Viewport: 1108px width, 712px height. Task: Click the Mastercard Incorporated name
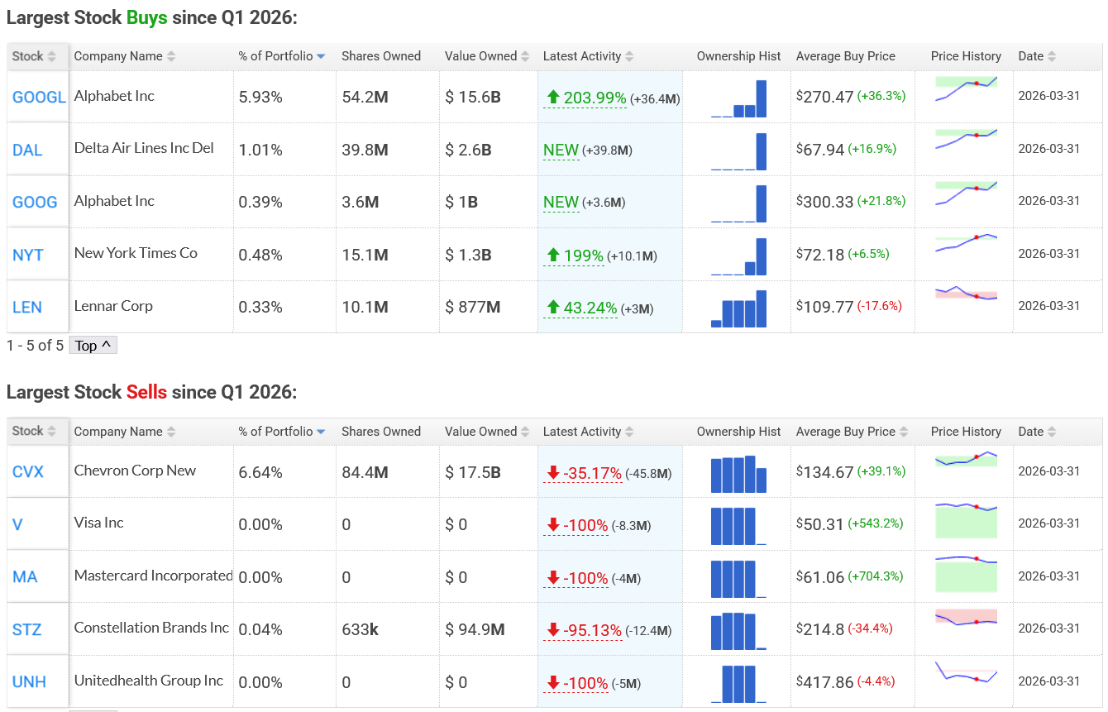[x=154, y=576]
